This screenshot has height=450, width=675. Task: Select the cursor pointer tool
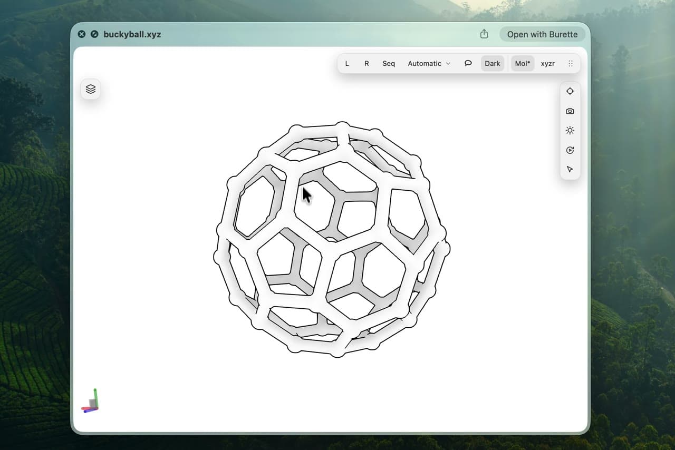click(570, 170)
